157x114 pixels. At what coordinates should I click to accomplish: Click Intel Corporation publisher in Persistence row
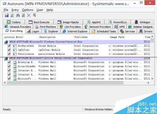click(86, 54)
